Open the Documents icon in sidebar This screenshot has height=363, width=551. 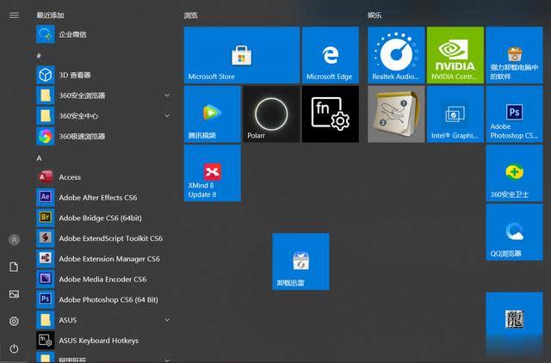pyautogui.click(x=14, y=267)
